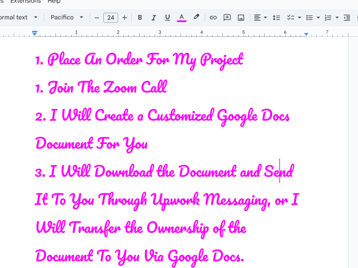Expand the checklist options arrow

point(300,18)
